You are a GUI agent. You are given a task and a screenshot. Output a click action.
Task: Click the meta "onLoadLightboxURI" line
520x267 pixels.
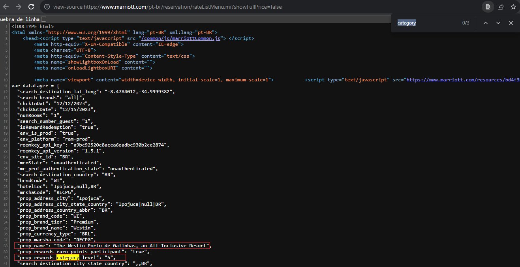93,68
